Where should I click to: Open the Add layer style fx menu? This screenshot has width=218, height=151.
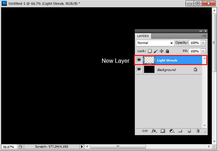[x=154, y=131]
